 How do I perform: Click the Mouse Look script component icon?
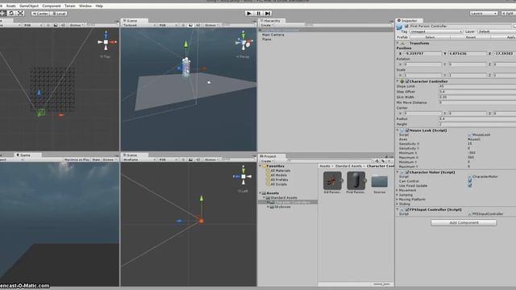[402, 130]
